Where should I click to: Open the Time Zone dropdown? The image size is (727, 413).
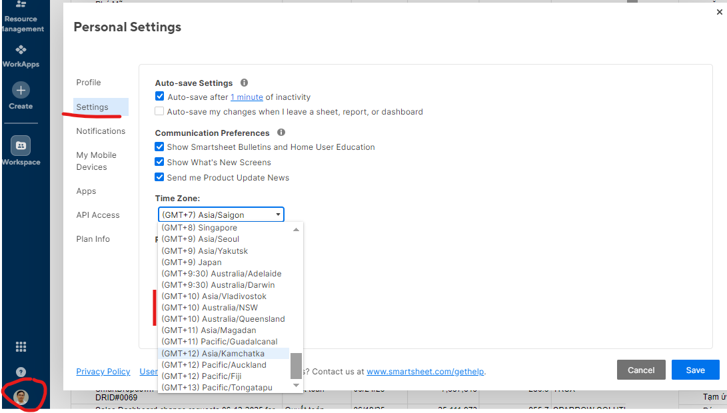tap(221, 214)
